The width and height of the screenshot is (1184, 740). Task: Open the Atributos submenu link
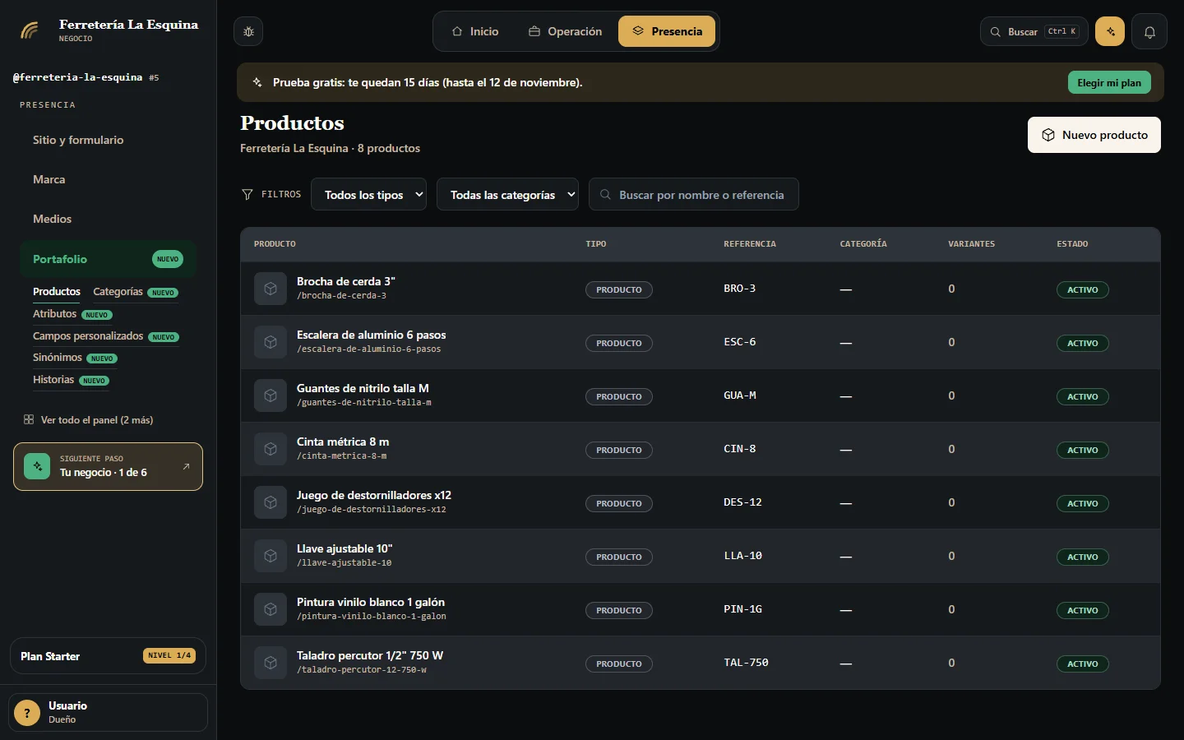(x=72, y=314)
